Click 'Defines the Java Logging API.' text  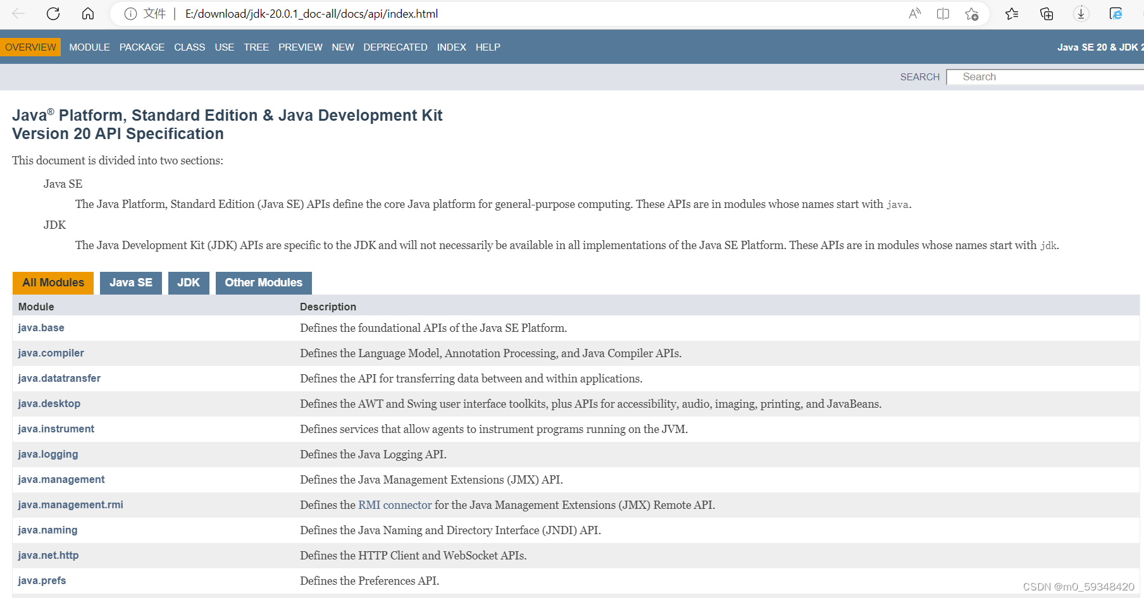(373, 455)
